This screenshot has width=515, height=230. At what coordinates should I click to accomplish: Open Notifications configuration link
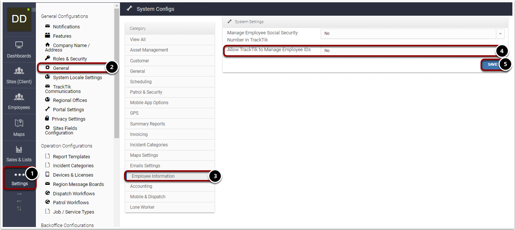tap(66, 27)
